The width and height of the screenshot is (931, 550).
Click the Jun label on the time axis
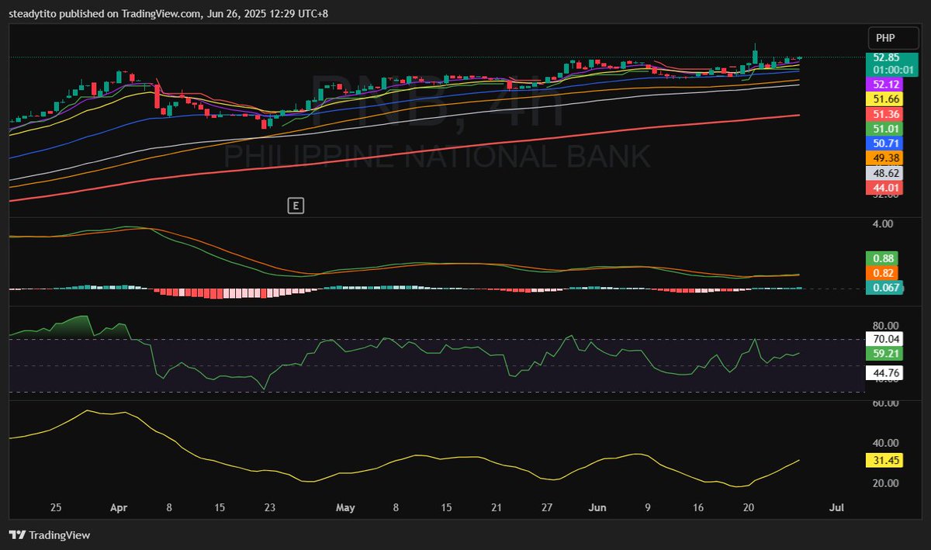pyautogui.click(x=597, y=507)
